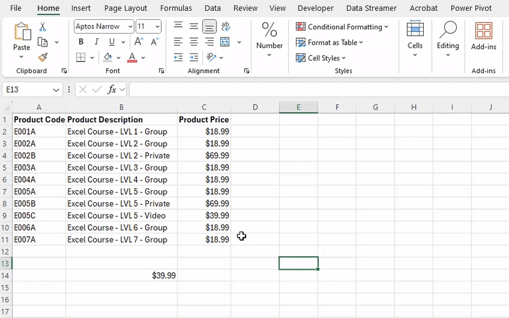Toggle Underline formatting
509x318 pixels.
pyautogui.click(x=112, y=42)
